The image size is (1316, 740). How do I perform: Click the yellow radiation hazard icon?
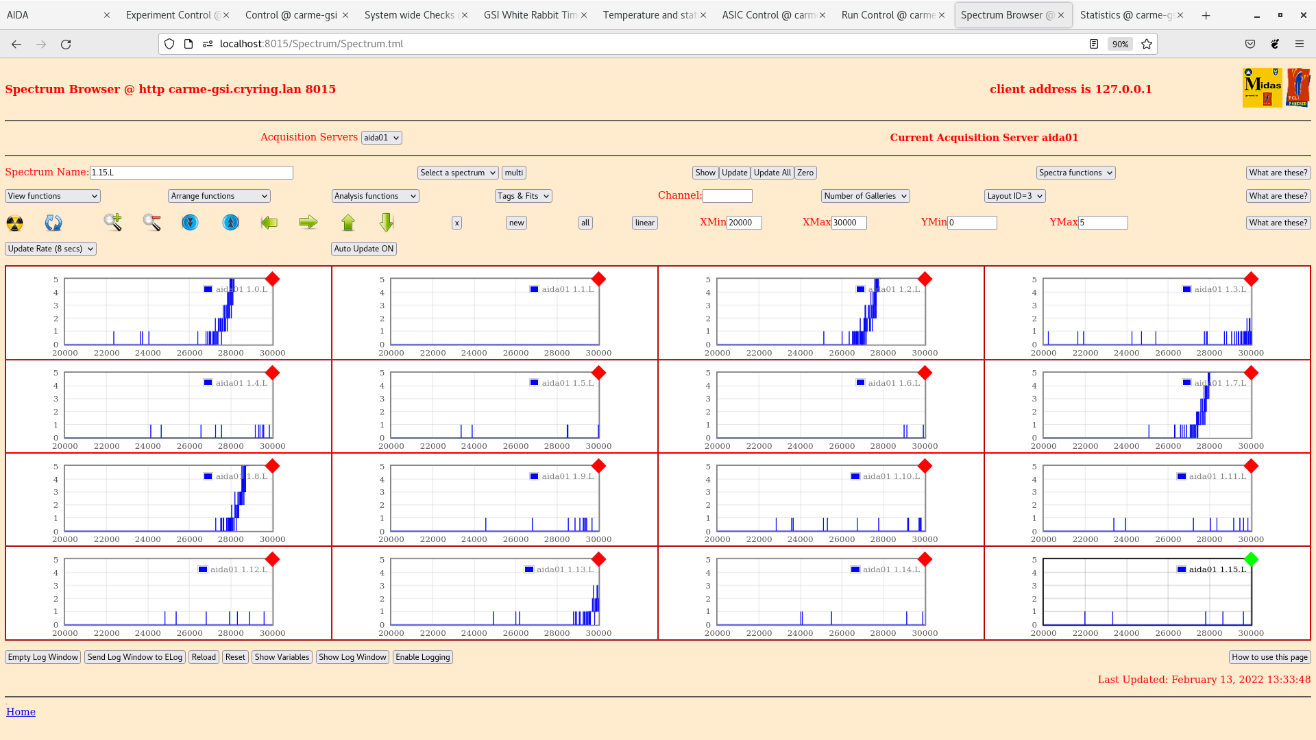pos(14,223)
